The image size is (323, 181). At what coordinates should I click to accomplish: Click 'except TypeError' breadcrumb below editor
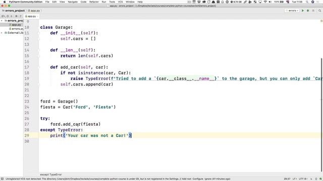(51, 174)
